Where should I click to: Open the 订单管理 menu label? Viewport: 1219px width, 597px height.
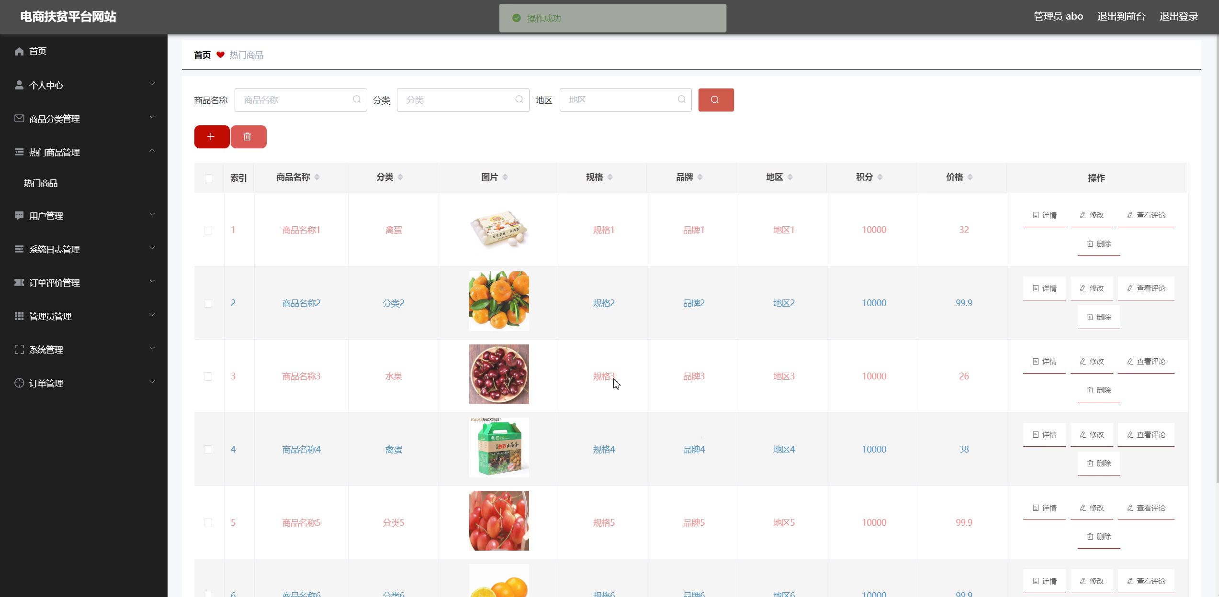pyautogui.click(x=46, y=383)
